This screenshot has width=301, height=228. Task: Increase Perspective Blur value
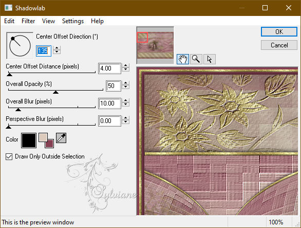pyautogui.click(x=125, y=118)
